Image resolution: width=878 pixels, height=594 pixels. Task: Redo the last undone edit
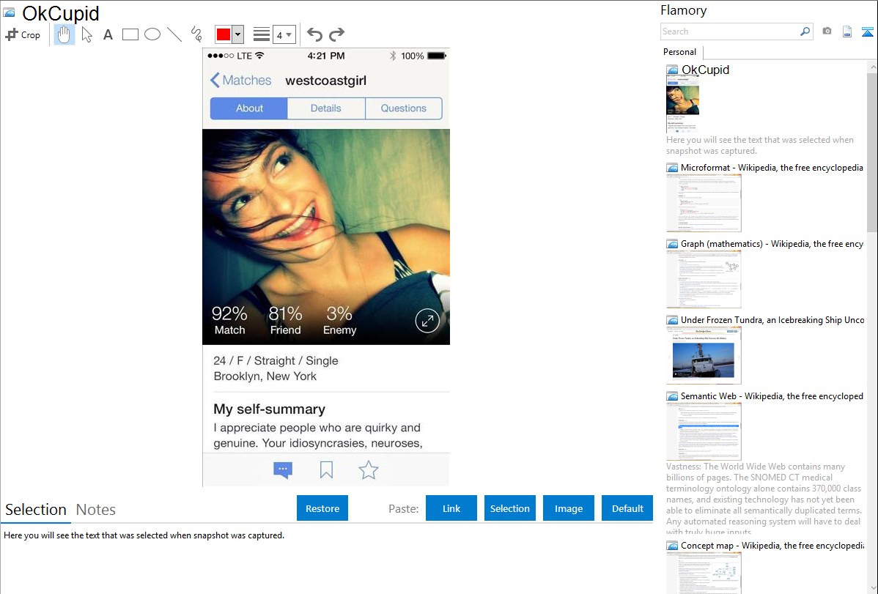click(x=336, y=34)
